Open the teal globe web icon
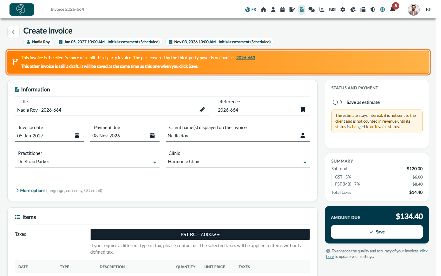 tap(383, 10)
